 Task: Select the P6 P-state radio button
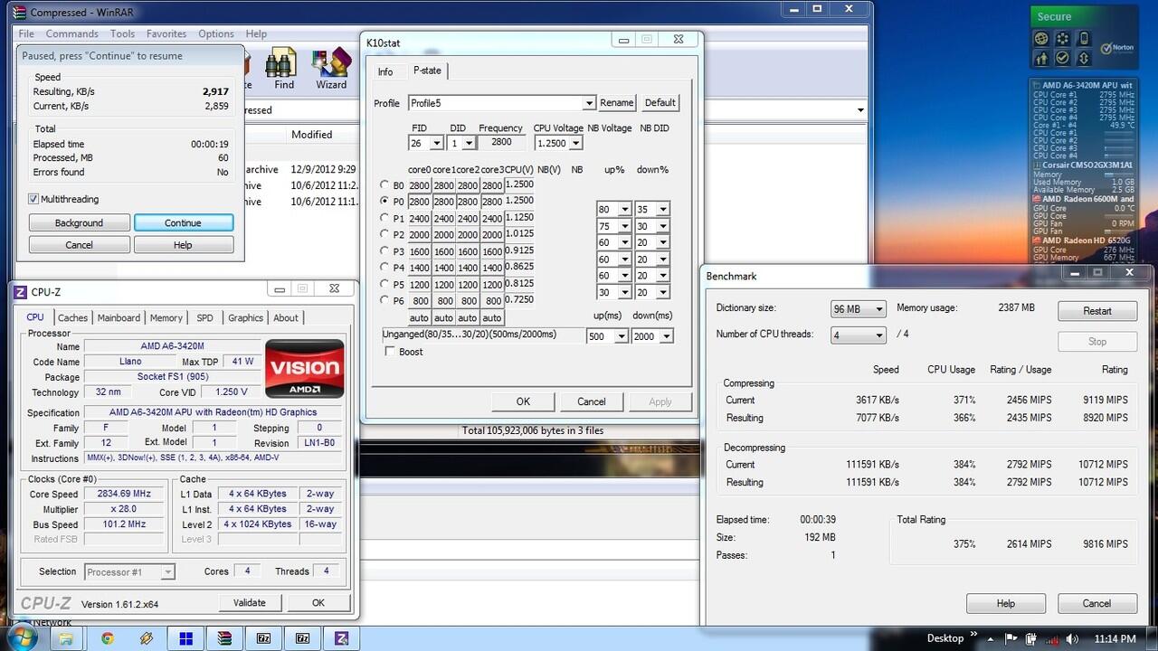[384, 301]
